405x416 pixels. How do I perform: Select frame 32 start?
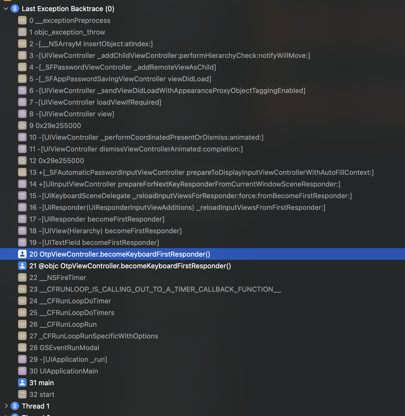click(42, 394)
